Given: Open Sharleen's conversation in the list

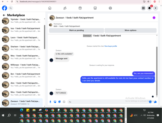Looking at the screenshot, I should pos(22,48).
